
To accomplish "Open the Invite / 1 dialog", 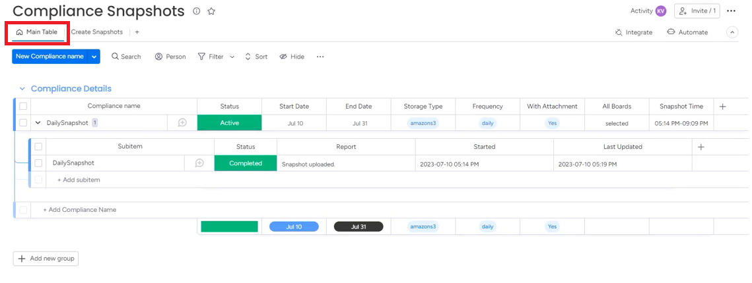I will (x=697, y=11).
